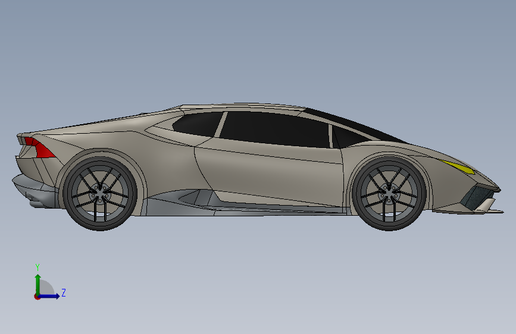
Task: Select the front wheel of the car
Action: [389, 194]
